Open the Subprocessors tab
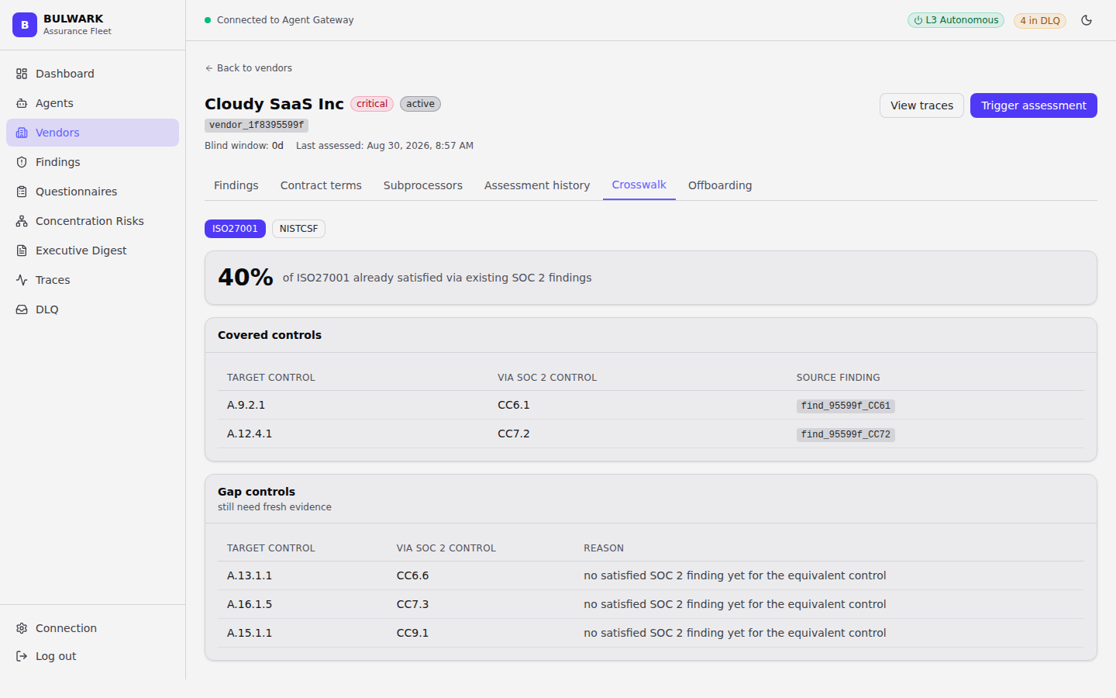Viewport: 1116px width, 698px height. click(x=423, y=185)
